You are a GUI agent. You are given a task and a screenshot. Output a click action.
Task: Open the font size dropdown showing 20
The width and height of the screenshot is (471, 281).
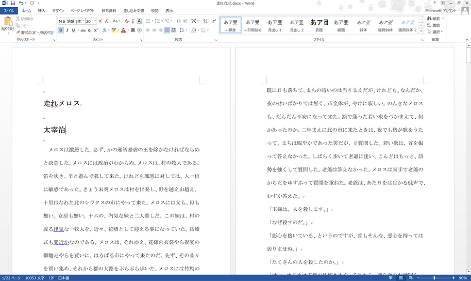(95, 21)
